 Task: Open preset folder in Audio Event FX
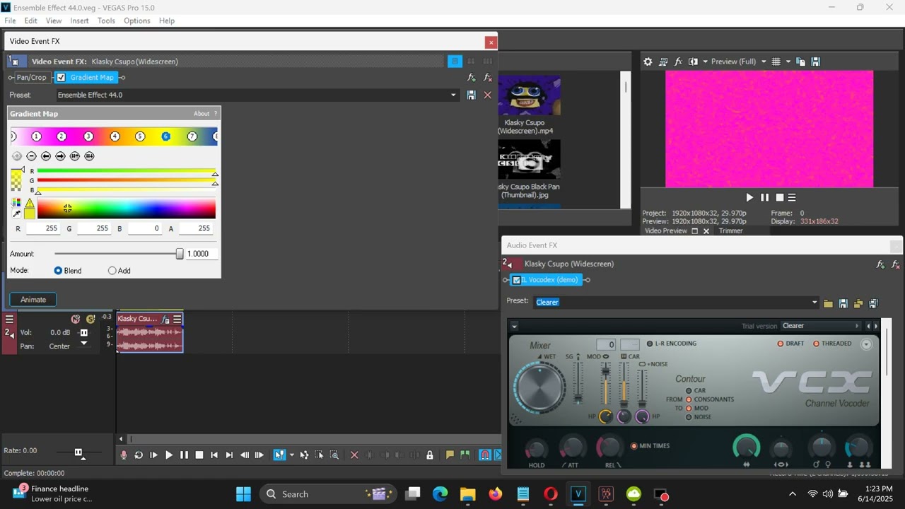(828, 303)
